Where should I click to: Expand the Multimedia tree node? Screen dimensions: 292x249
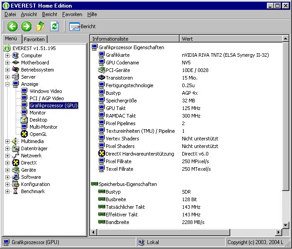pyautogui.click(x=7, y=141)
